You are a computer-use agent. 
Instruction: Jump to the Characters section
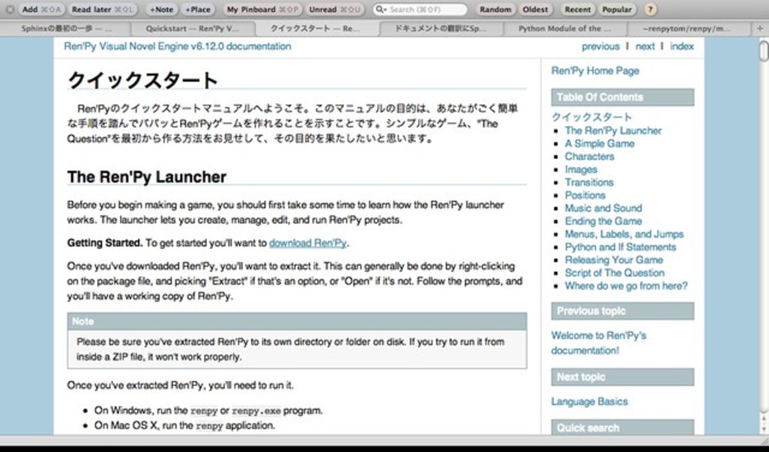click(589, 157)
